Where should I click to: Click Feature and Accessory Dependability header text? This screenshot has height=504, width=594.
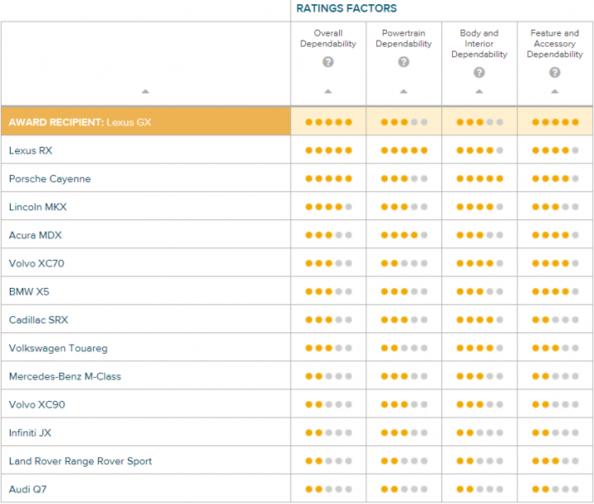click(x=554, y=44)
